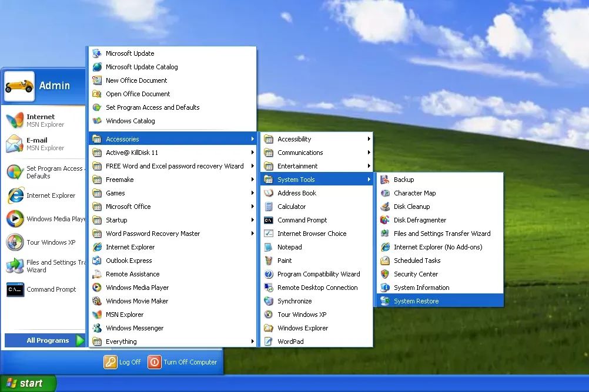Click the System Information icon
Viewport: 589px width, 392px height.
pos(384,288)
